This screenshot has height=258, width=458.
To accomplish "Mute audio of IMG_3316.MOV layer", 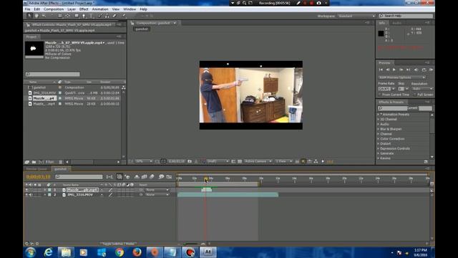I will 30,194.
